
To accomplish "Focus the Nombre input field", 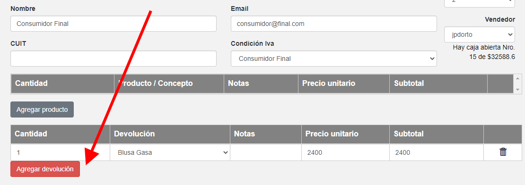I will [x=114, y=24].
